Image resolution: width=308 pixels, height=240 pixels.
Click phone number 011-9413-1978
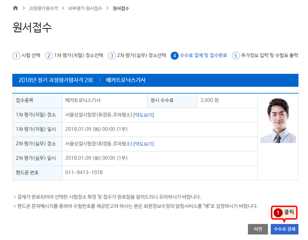coord(84,173)
